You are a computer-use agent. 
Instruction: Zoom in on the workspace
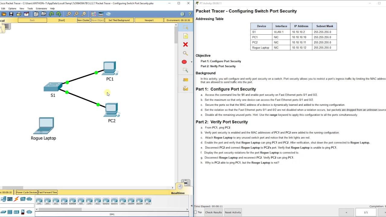point(69,14)
